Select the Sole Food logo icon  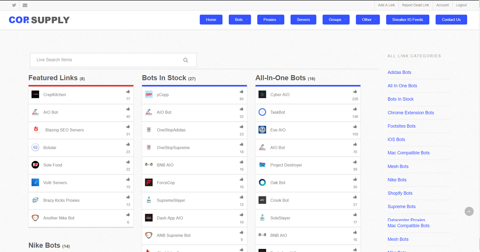[35, 165]
